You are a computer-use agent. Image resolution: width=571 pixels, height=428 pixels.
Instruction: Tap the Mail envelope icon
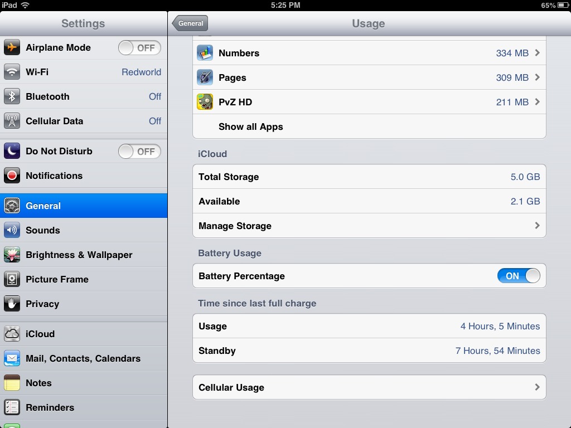pyautogui.click(x=12, y=358)
